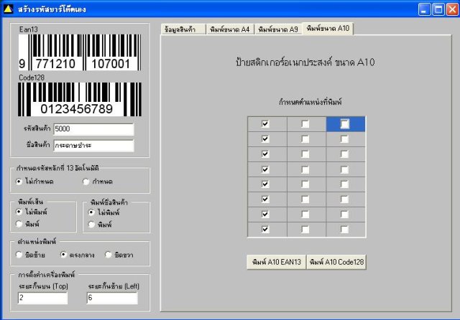Check the first row, middle column checkbox
The width and height of the screenshot is (460, 320).
(305, 124)
